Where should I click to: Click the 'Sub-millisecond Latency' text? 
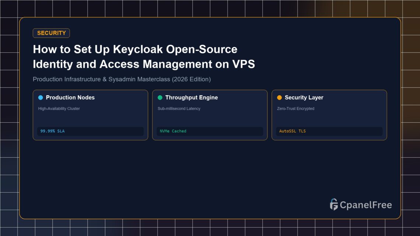click(179, 108)
